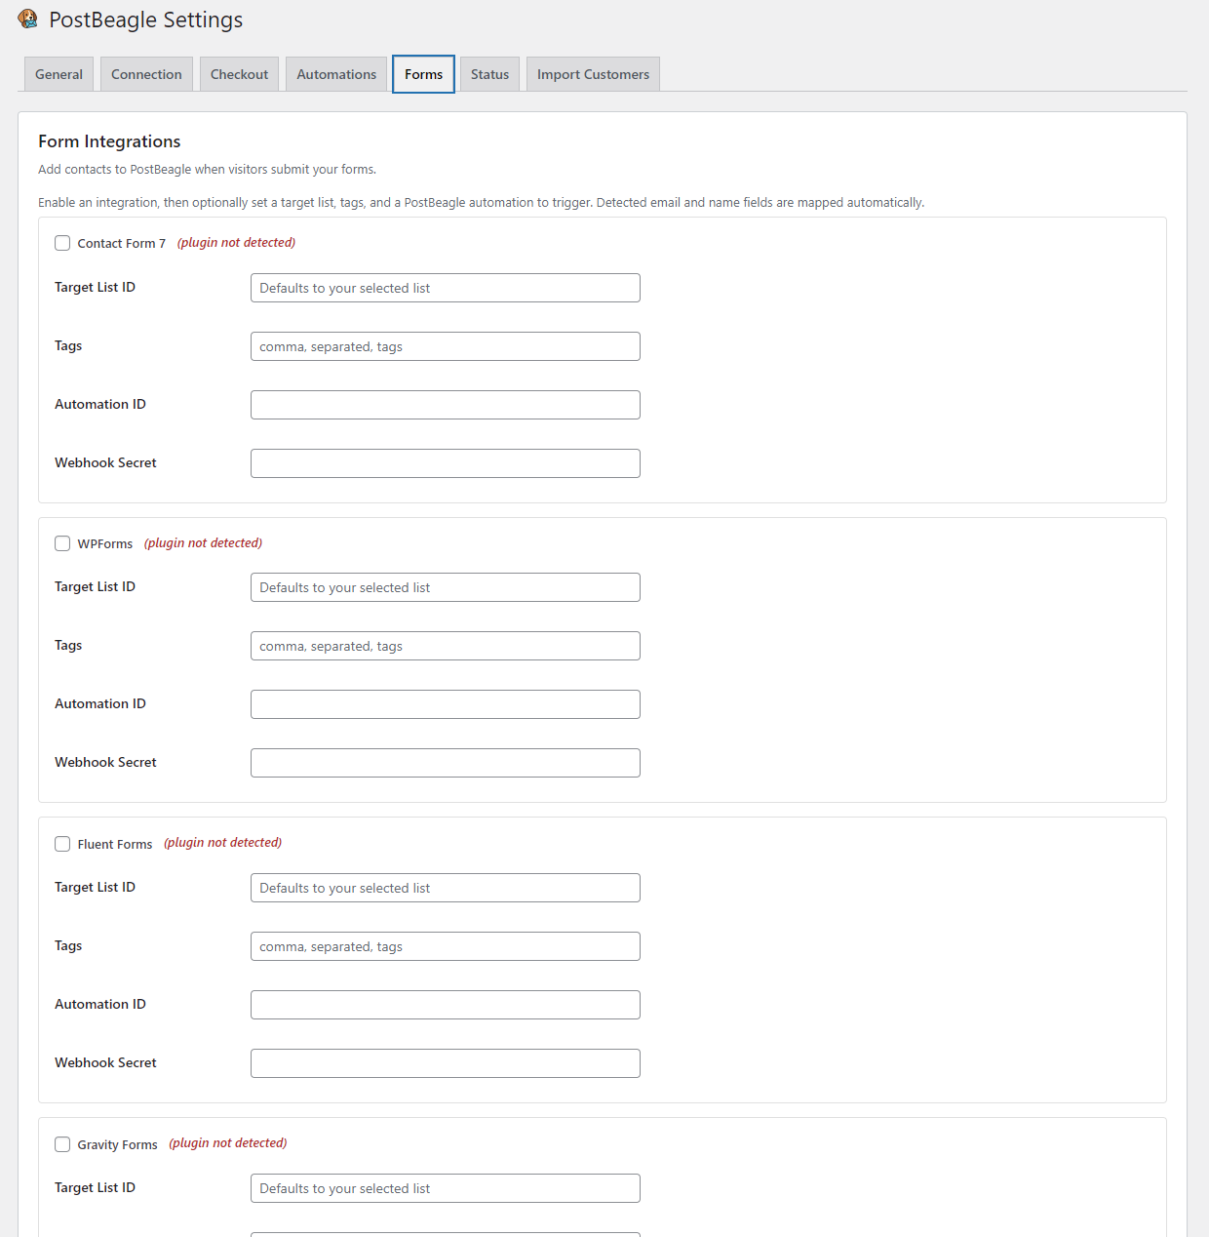The image size is (1209, 1237).
Task: Focus Fluent Forms Automation ID field
Action: (x=446, y=1005)
